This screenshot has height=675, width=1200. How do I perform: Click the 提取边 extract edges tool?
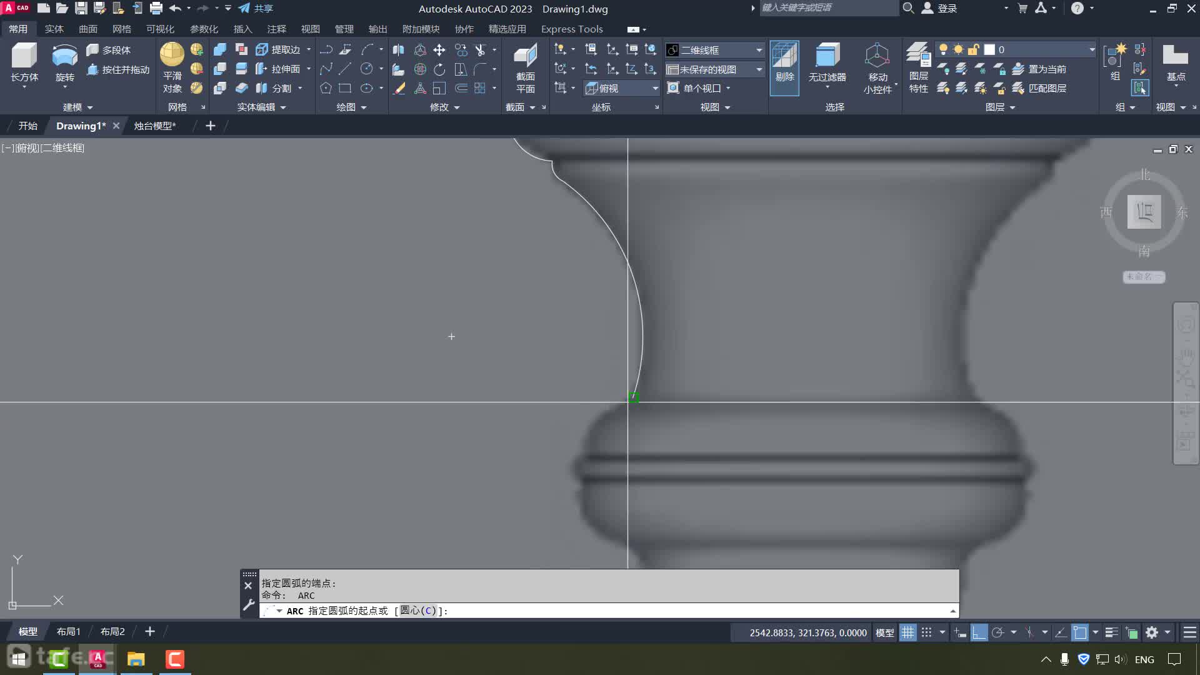point(278,50)
